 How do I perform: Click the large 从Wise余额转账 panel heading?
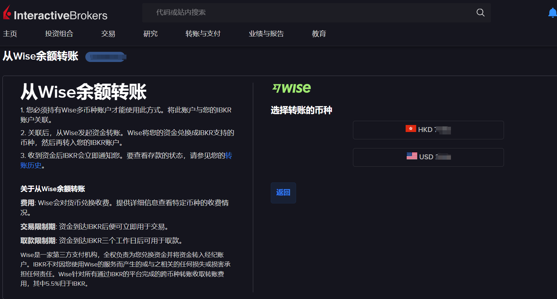(84, 92)
